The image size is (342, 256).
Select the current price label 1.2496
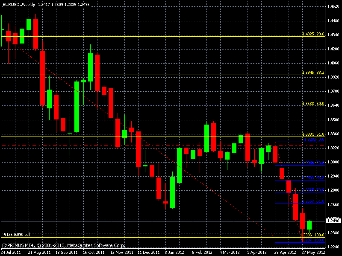click(x=333, y=221)
